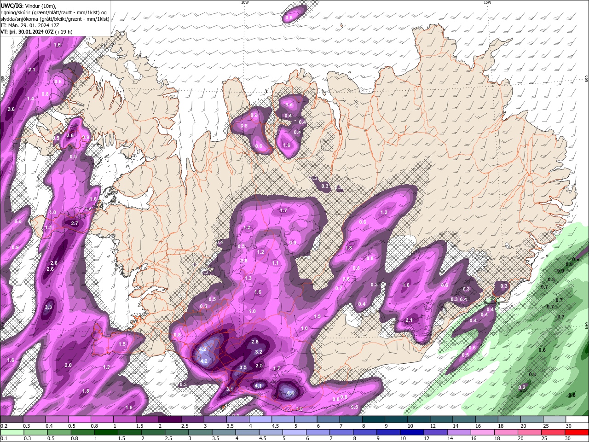This screenshot has height=442, width=589.
Task: Click the 15W longitude label
Action: [x=487, y=2]
